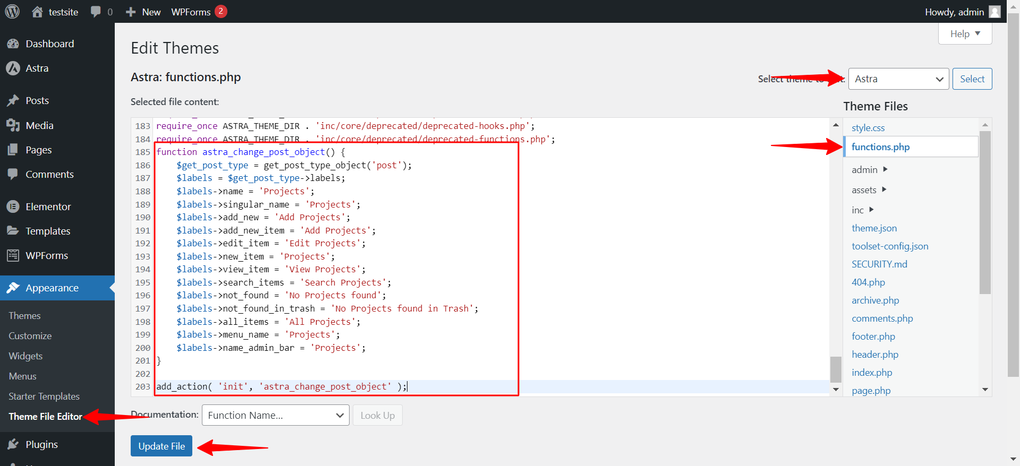Click the Astra logo icon in sidebar
Screen dimensions: 1020x466
(13, 68)
